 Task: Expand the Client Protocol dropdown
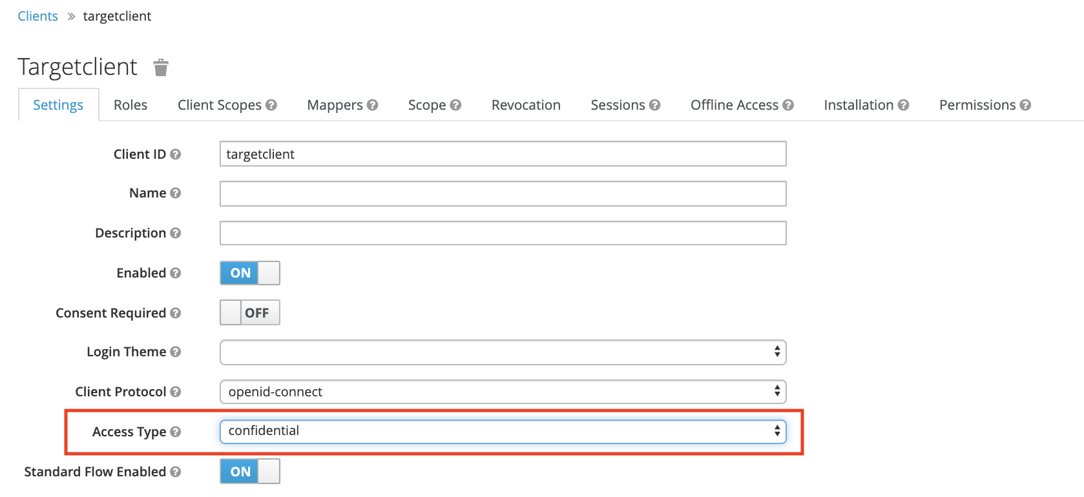[x=503, y=392]
